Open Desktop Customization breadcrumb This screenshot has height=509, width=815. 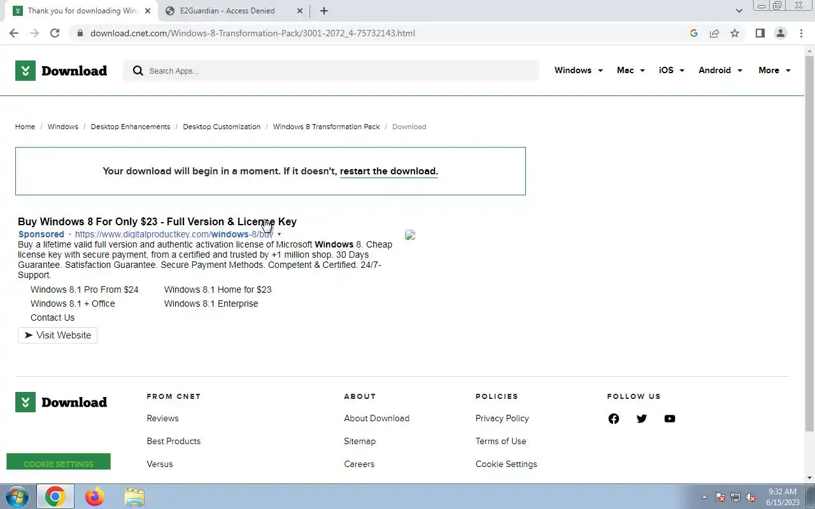pyautogui.click(x=222, y=127)
